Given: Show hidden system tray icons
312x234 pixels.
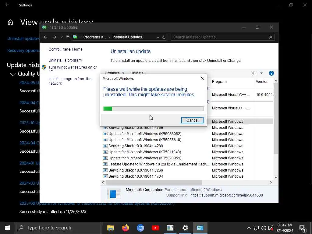Looking at the screenshot, I should coord(249,228).
